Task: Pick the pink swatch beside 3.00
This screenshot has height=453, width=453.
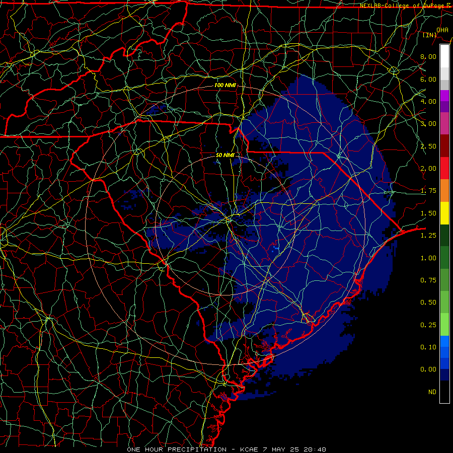Action: (444, 123)
